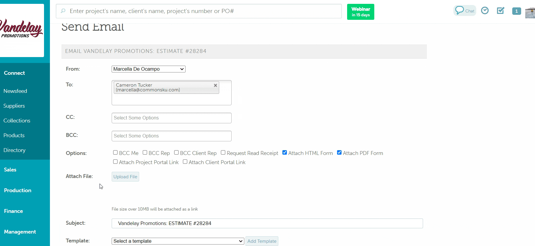
Task: Click the user avatar in top corner
Action: pos(530,13)
